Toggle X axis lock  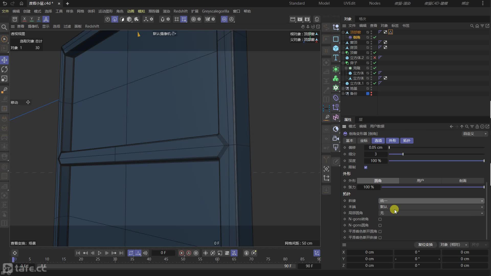pos(24,19)
